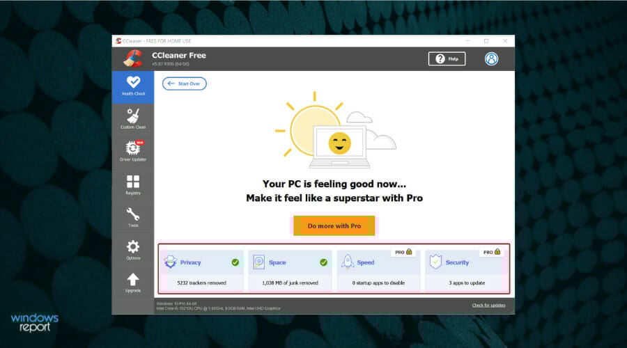Open the Health Check section
Viewport: 627px width, 348px height.
pyautogui.click(x=133, y=87)
